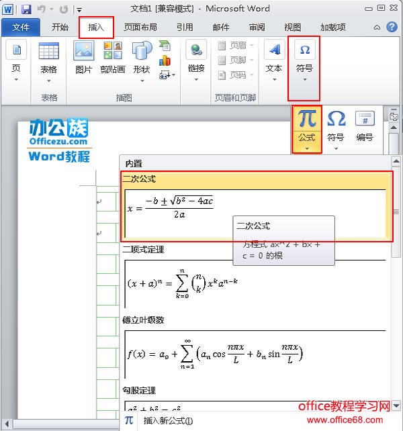Open the 表格 (Table) insert menu
Image resolution: width=403 pixels, height=431 pixels.
click(48, 62)
